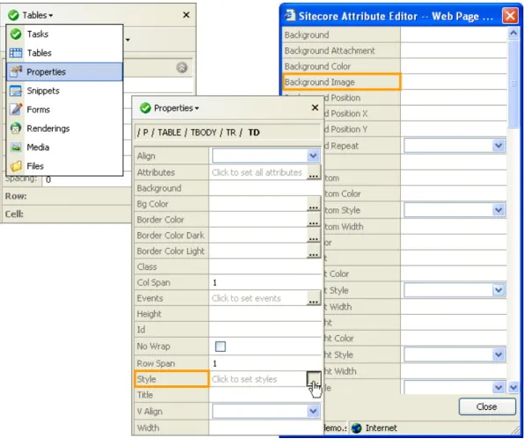Click the small dropdown arrow behind Tasks menu
524x446 pixels.
pos(127,40)
